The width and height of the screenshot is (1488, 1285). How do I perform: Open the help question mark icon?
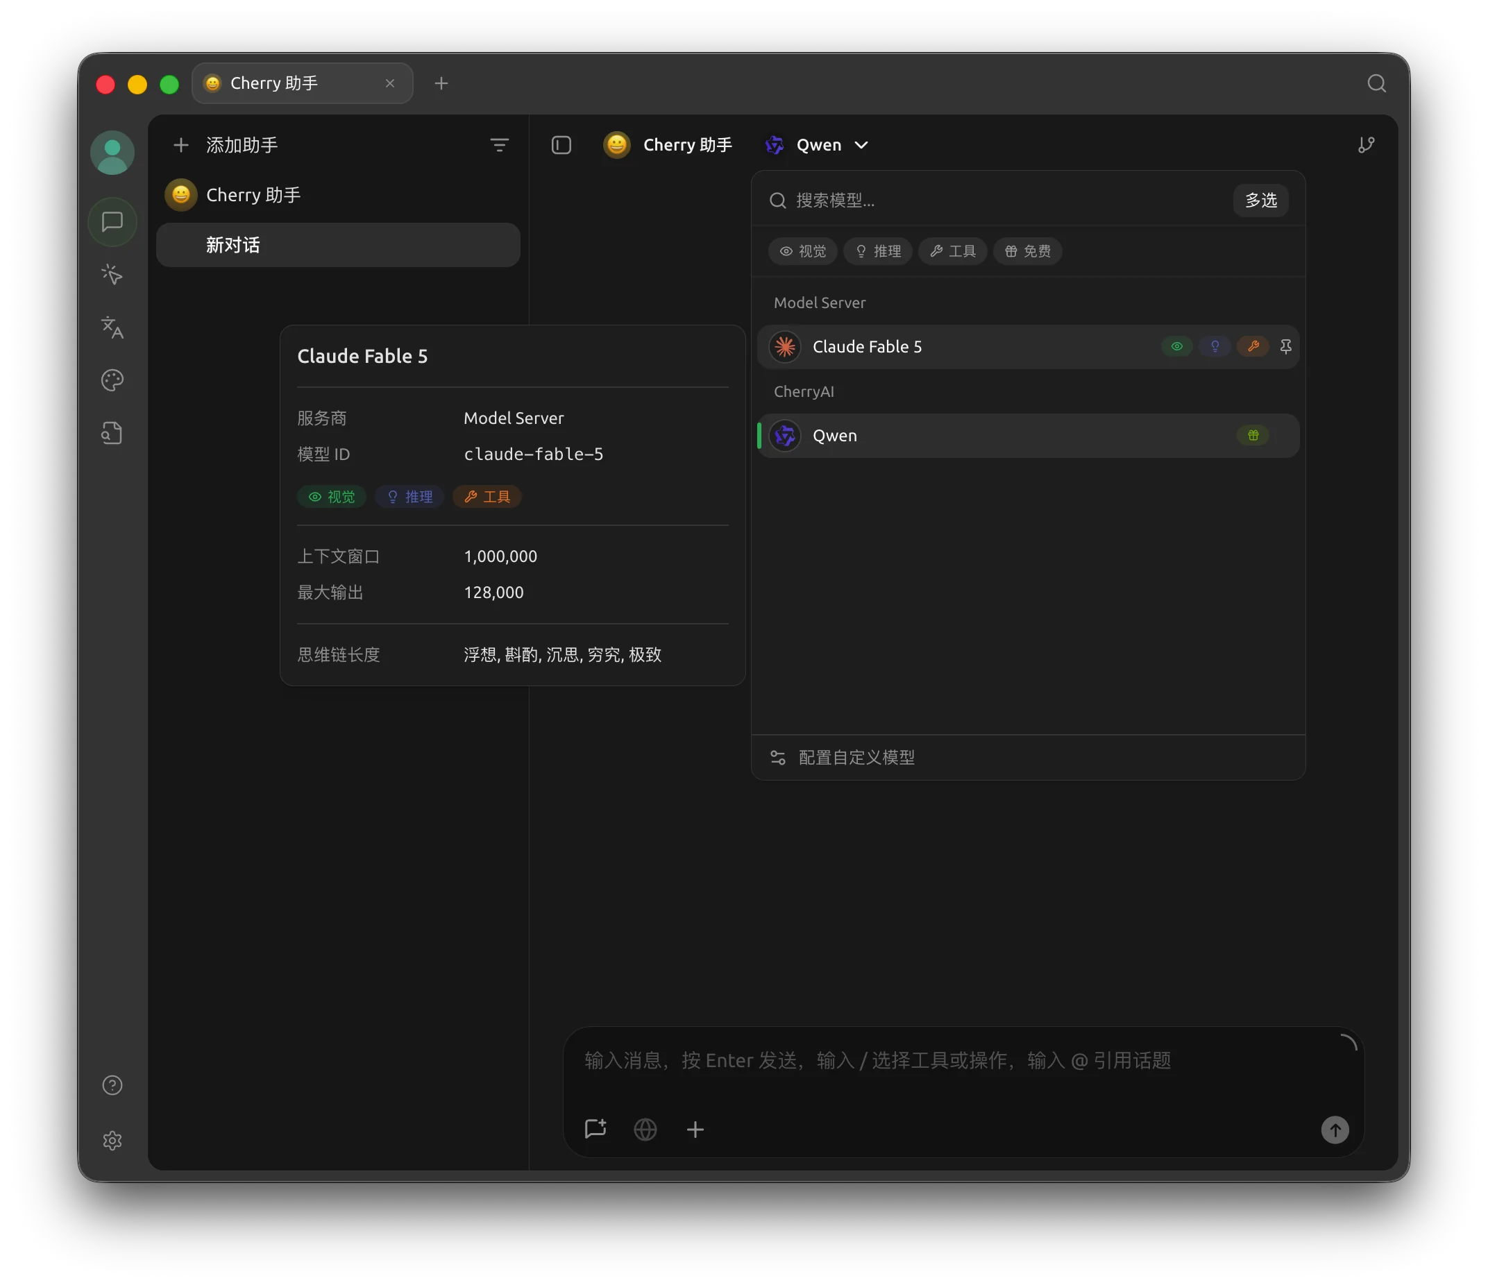point(112,1084)
